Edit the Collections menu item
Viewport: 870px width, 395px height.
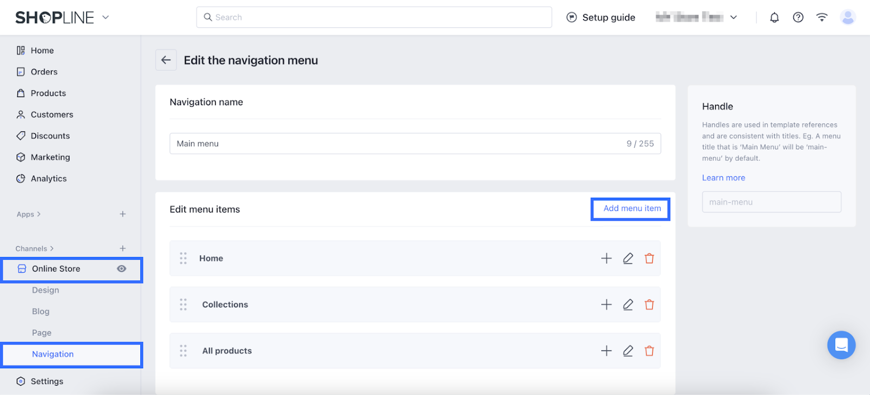click(628, 304)
